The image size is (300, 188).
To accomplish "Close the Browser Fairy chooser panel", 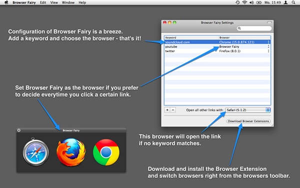I will pos(19,130).
